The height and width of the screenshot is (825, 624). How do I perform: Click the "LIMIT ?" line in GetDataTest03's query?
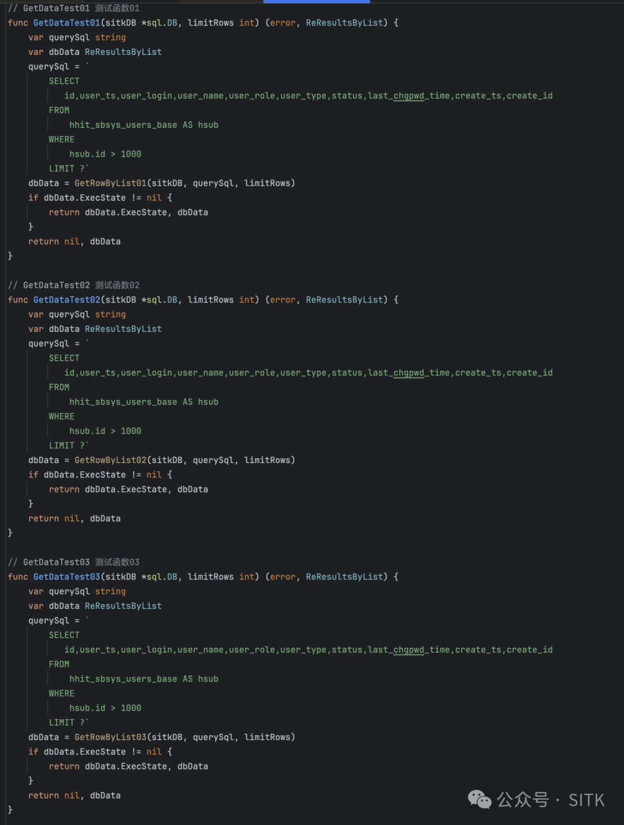point(68,723)
